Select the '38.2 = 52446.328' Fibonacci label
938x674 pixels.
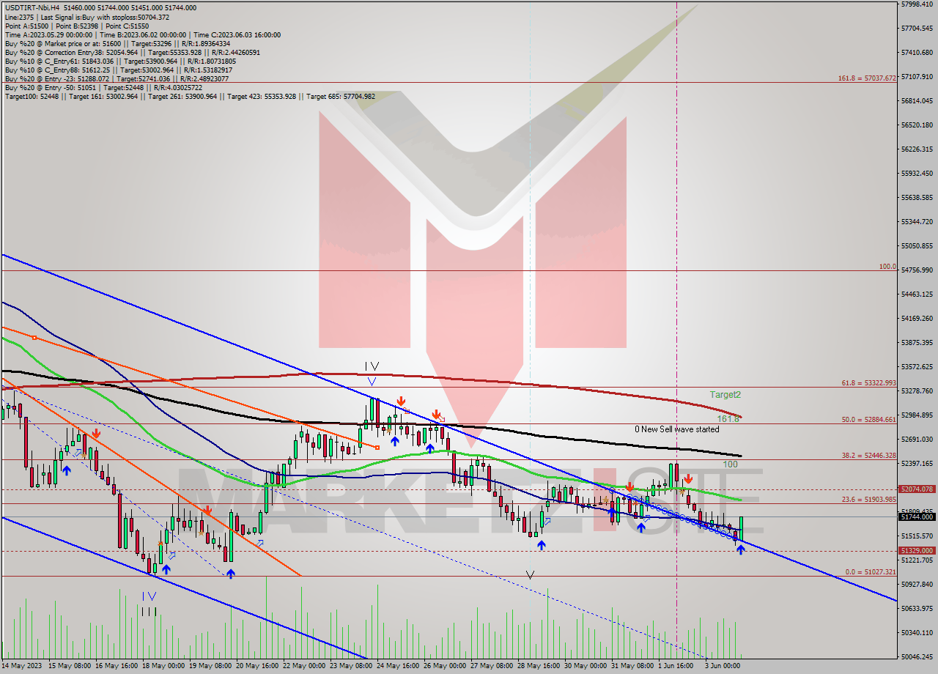[x=869, y=455]
